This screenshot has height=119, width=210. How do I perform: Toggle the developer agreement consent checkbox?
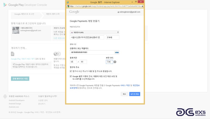[14, 64]
